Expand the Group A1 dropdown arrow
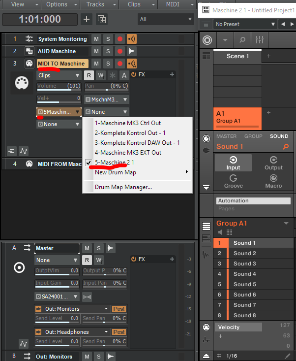 tap(286, 223)
